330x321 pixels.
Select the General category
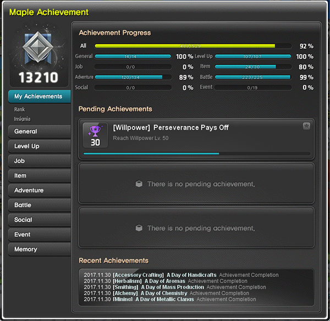[x=40, y=131]
